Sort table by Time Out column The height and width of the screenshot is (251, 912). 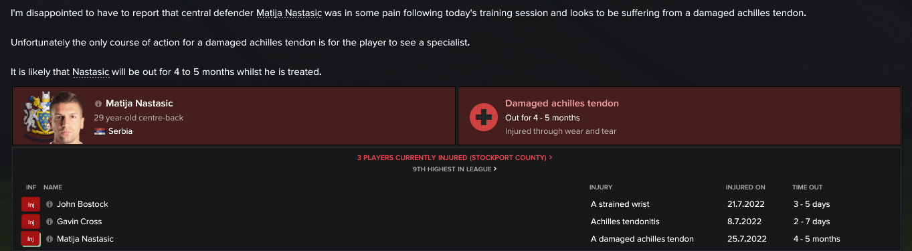(808, 187)
